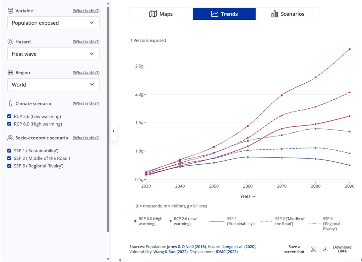Image resolution: width=362 pixels, height=262 pixels.
Task: Click the people icon beside Socio-economic scenario
Action: (10, 138)
